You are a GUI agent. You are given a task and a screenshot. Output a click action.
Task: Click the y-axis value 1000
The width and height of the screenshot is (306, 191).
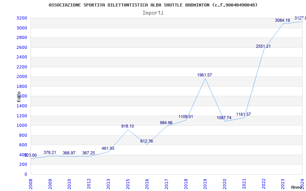pyautogui.click(x=22, y=126)
